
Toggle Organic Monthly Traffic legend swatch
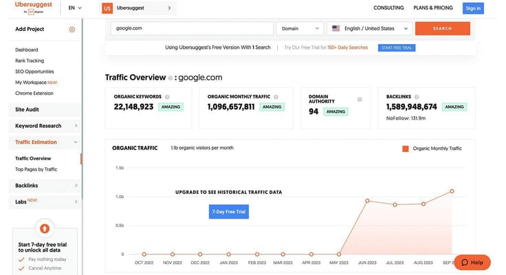click(406, 148)
